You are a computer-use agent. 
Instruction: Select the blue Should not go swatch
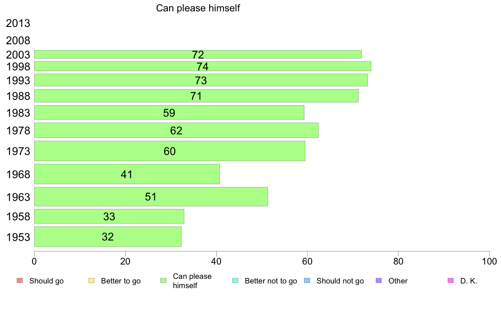[x=307, y=281]
